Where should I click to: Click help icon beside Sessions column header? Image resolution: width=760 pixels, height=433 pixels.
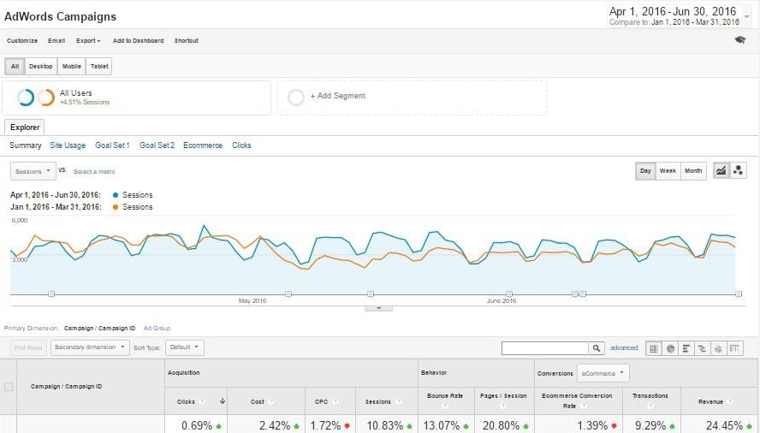[399, 401]
